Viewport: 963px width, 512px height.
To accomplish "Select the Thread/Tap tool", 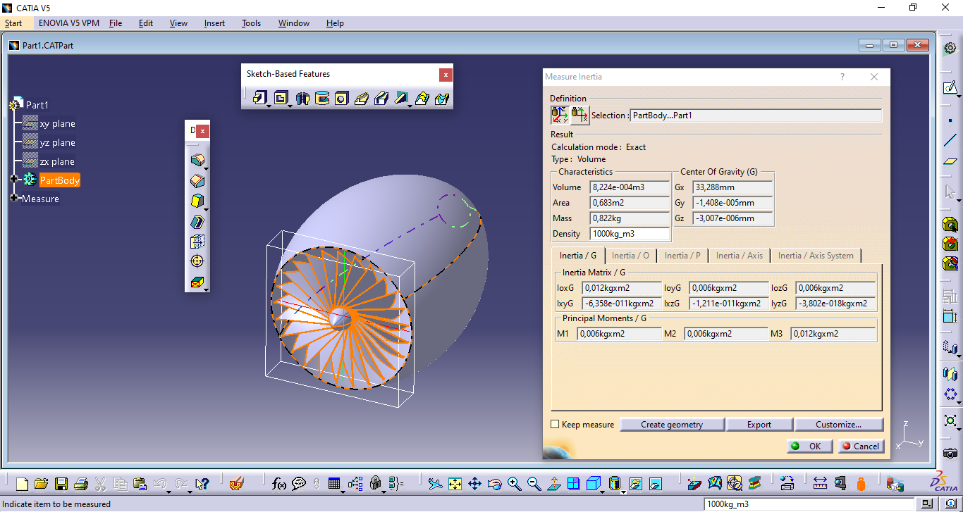I will point(197,261).
